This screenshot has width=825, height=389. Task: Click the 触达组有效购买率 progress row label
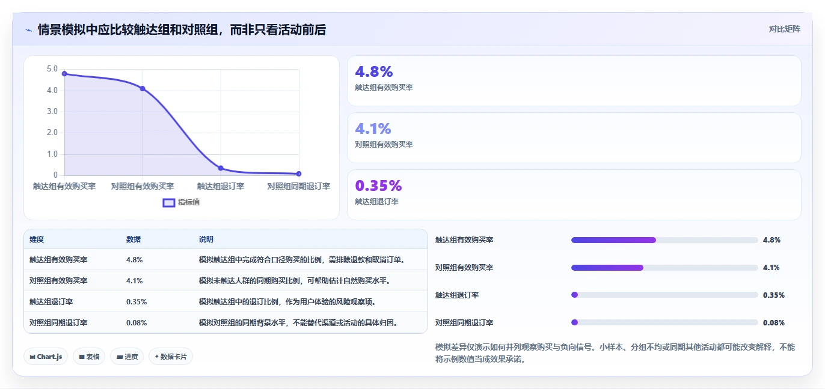[x=464, y=240]
